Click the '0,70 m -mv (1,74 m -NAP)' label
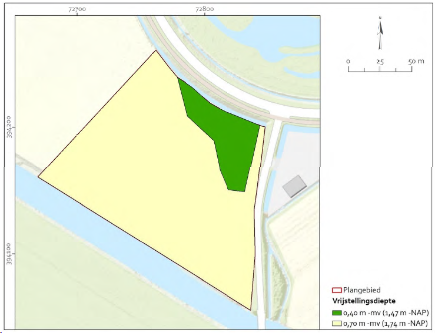 (x=386, y=324)
